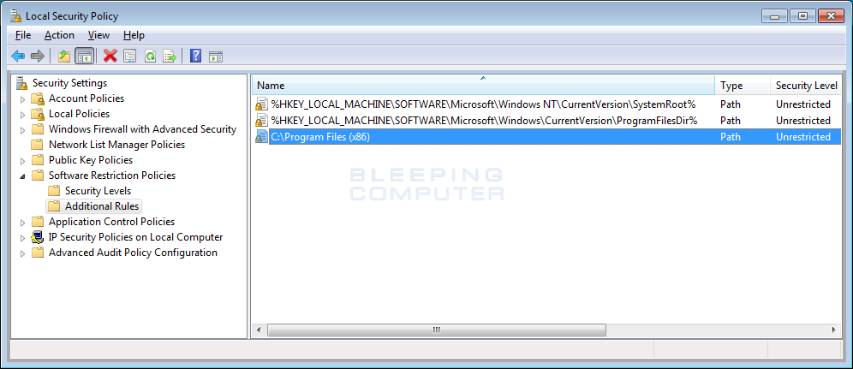The height and width of the screenshot is (369, 853).
Task: Click Unrestricted cell in ProgramFilesDir row
Action: click(x=803, y=120)
